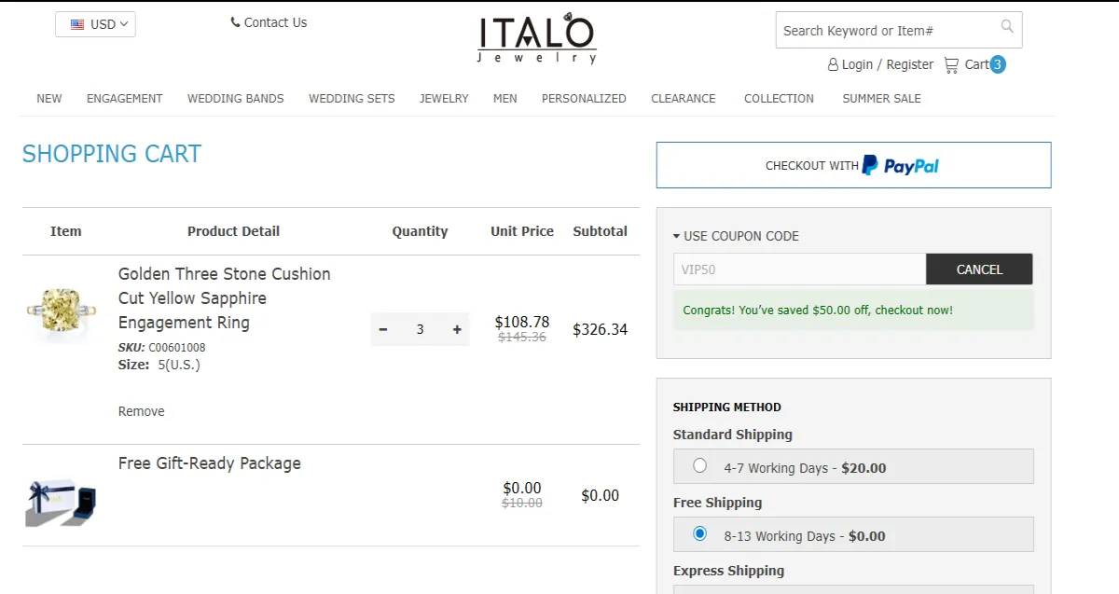Open the NEW menu
This screenshot has width=1119, height=594.
pyautogui.click(x=49, y=98)
